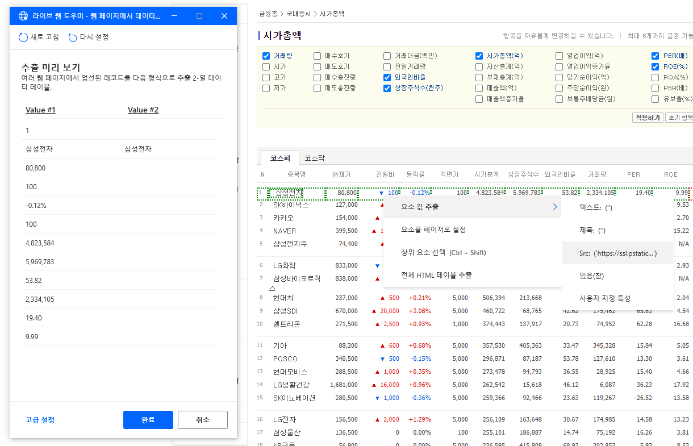Click the 취소 button

point(202,420)
